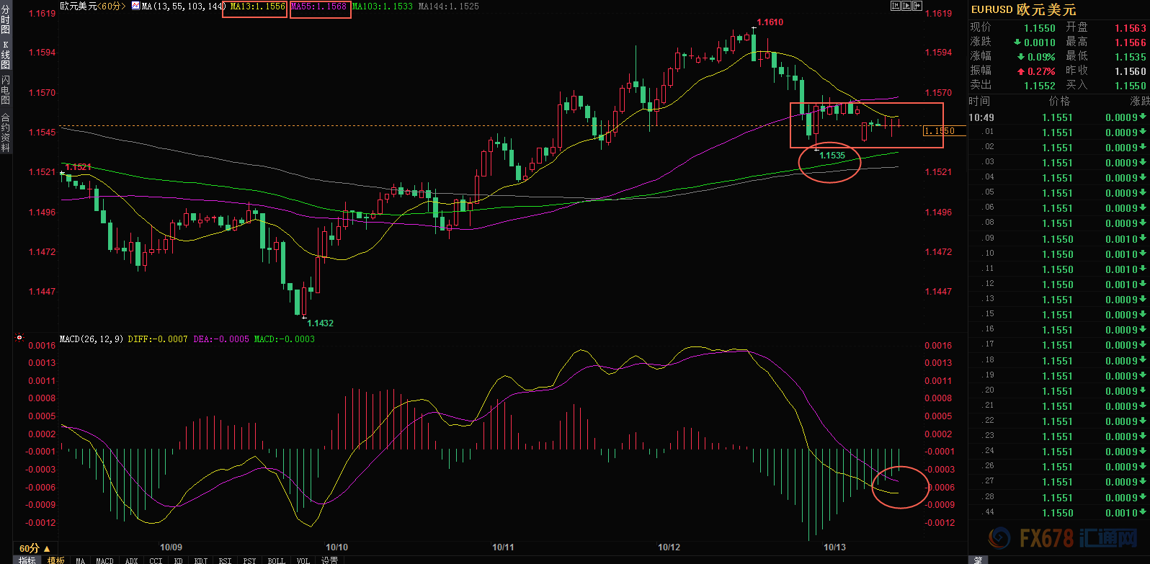Click the MA indicator chart icon in the header
This screenshot has height=564, width=1150.
point(135,6)
